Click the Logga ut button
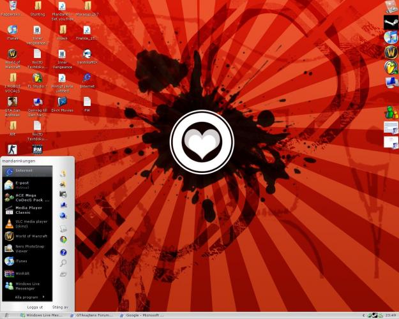The height and width of the screenshot is (319, 399). 34,307
